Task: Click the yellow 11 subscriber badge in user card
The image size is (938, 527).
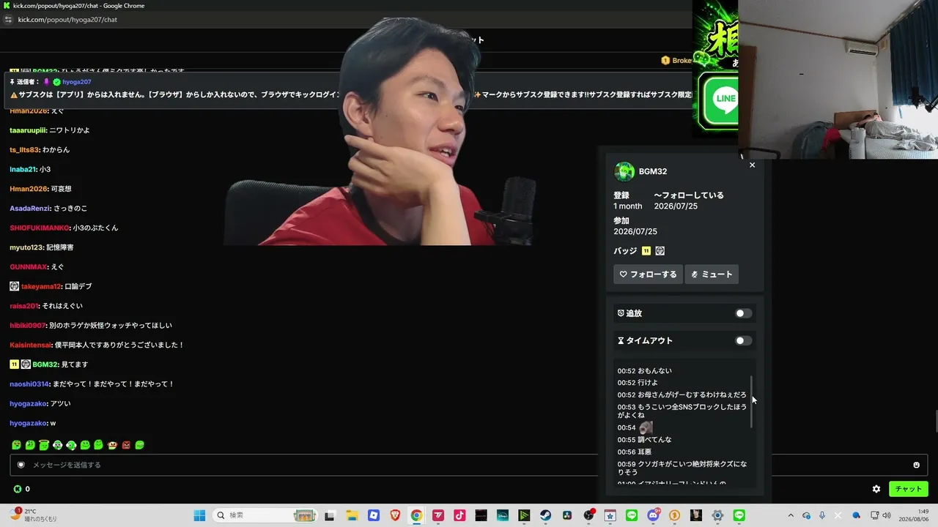Action: tap(646, 251)
